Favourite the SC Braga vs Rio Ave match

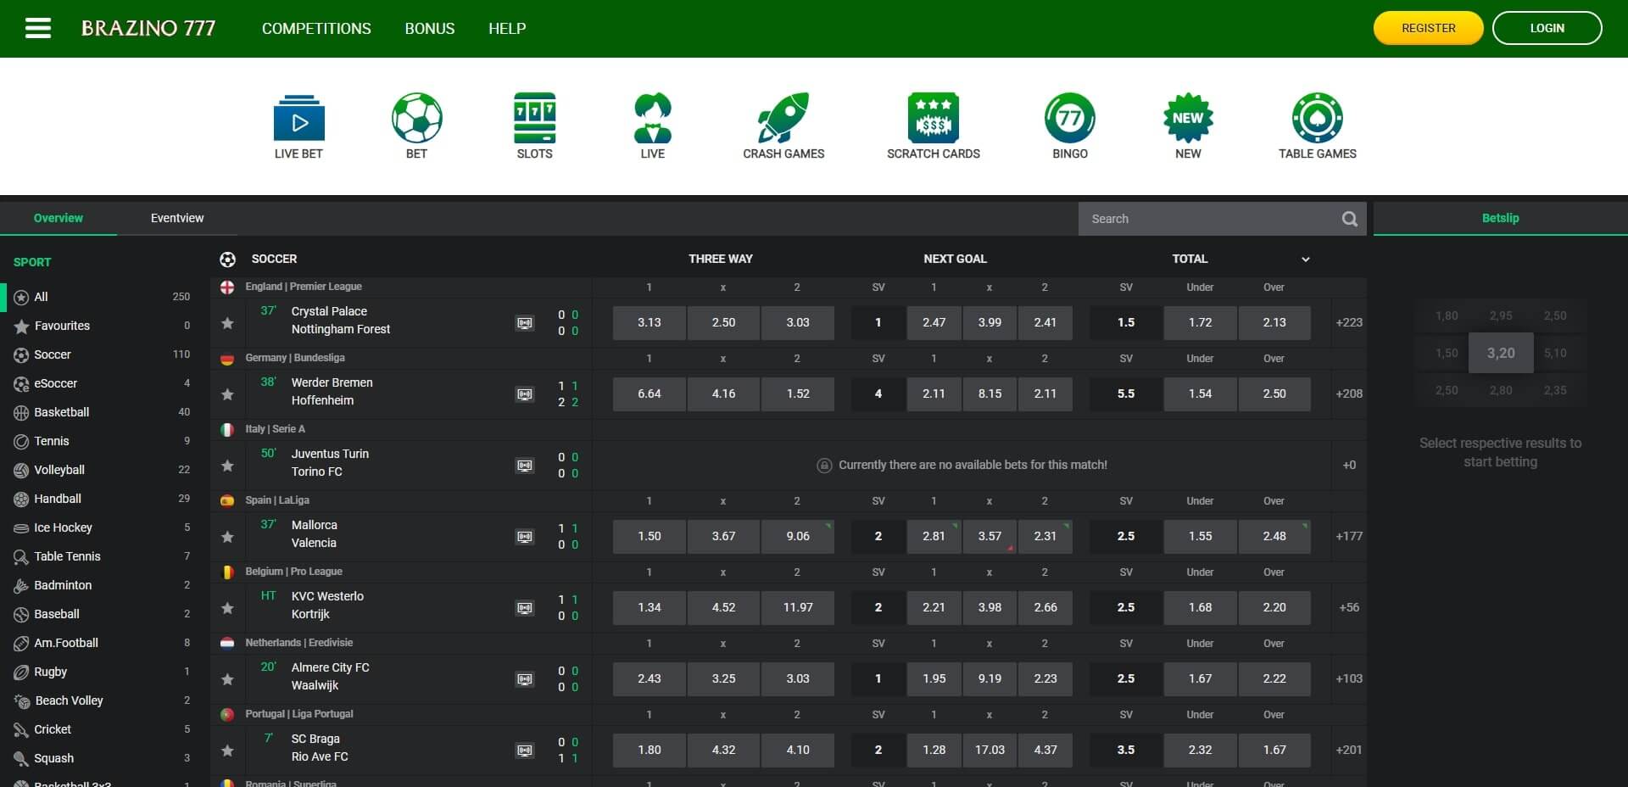pyautogui.click(x=226, y=751)
